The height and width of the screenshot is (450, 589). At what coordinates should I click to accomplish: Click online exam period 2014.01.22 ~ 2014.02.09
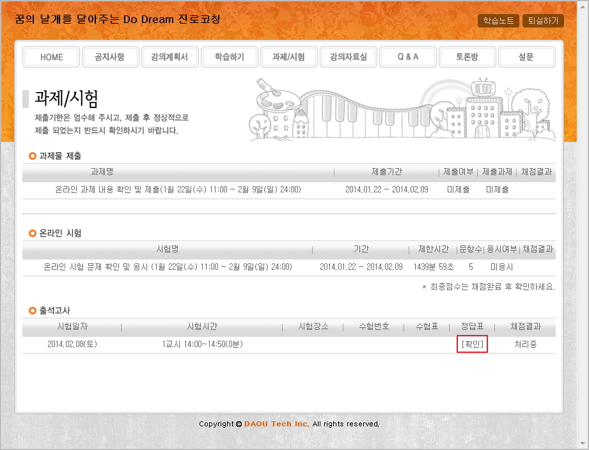[x=361, y=267]
